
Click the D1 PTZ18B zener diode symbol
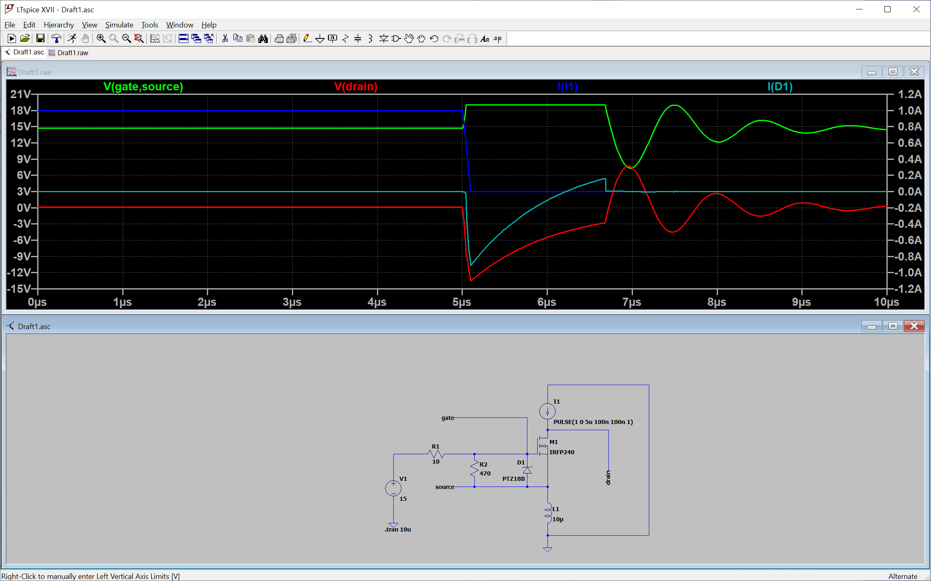pos(527,470)
